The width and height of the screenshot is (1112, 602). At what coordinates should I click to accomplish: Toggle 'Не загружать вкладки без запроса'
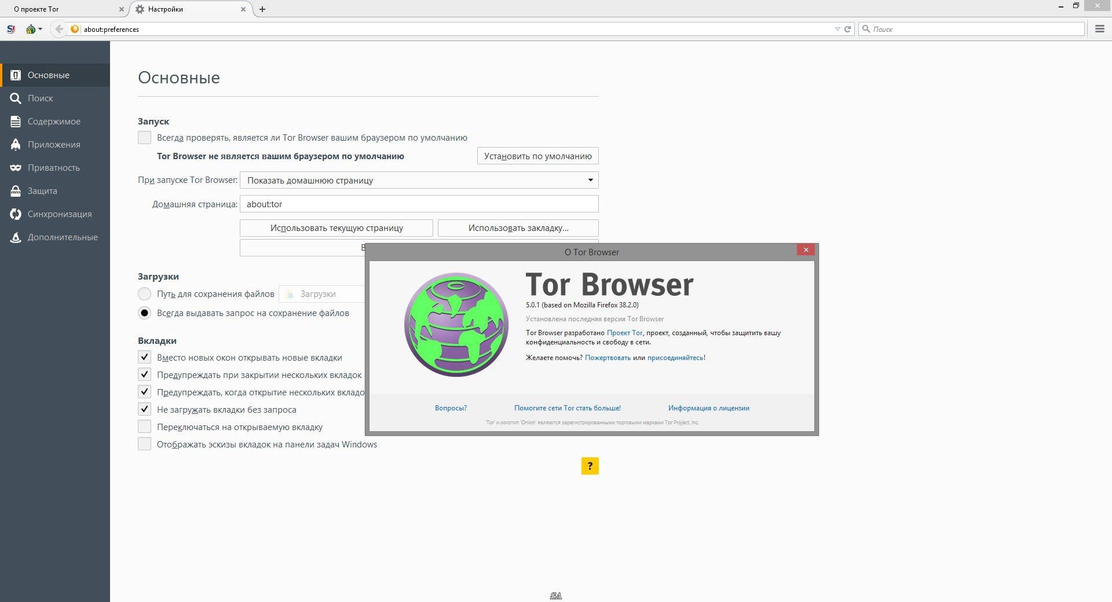[x=144, y=409]
